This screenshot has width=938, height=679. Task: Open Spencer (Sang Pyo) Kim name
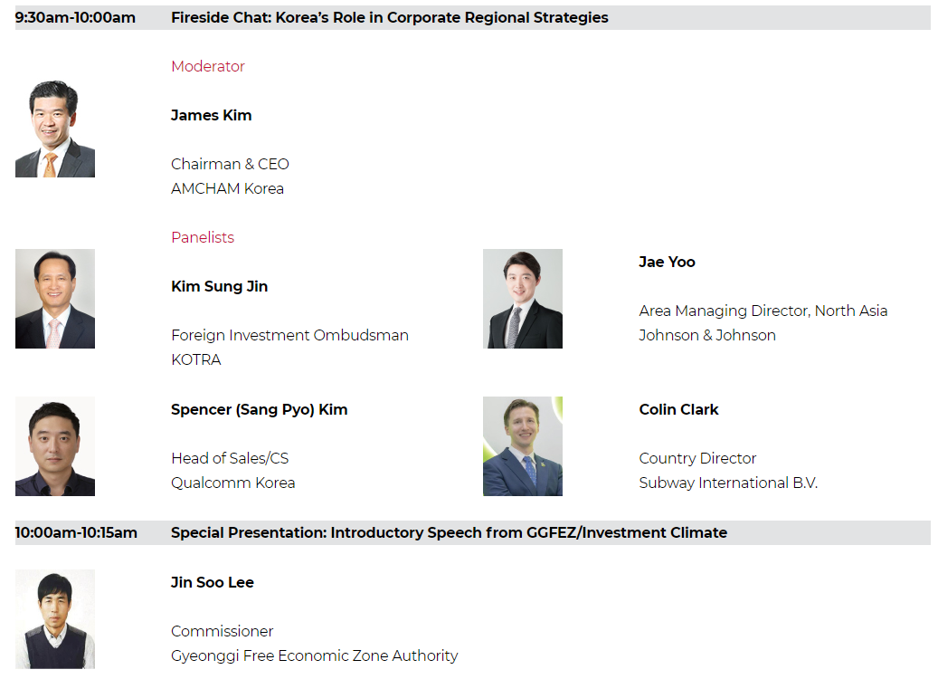pos(259,409)
